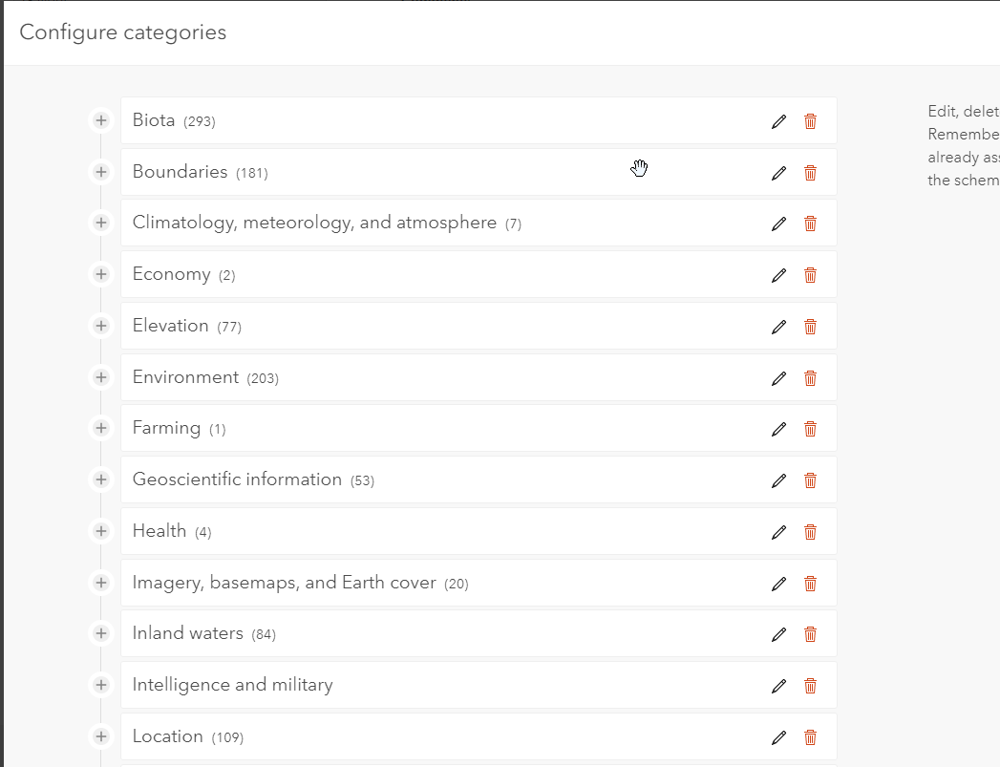Expand plus button beside Biota
The height and width of the screenshot is (767, 1000).
pos(101,119)
